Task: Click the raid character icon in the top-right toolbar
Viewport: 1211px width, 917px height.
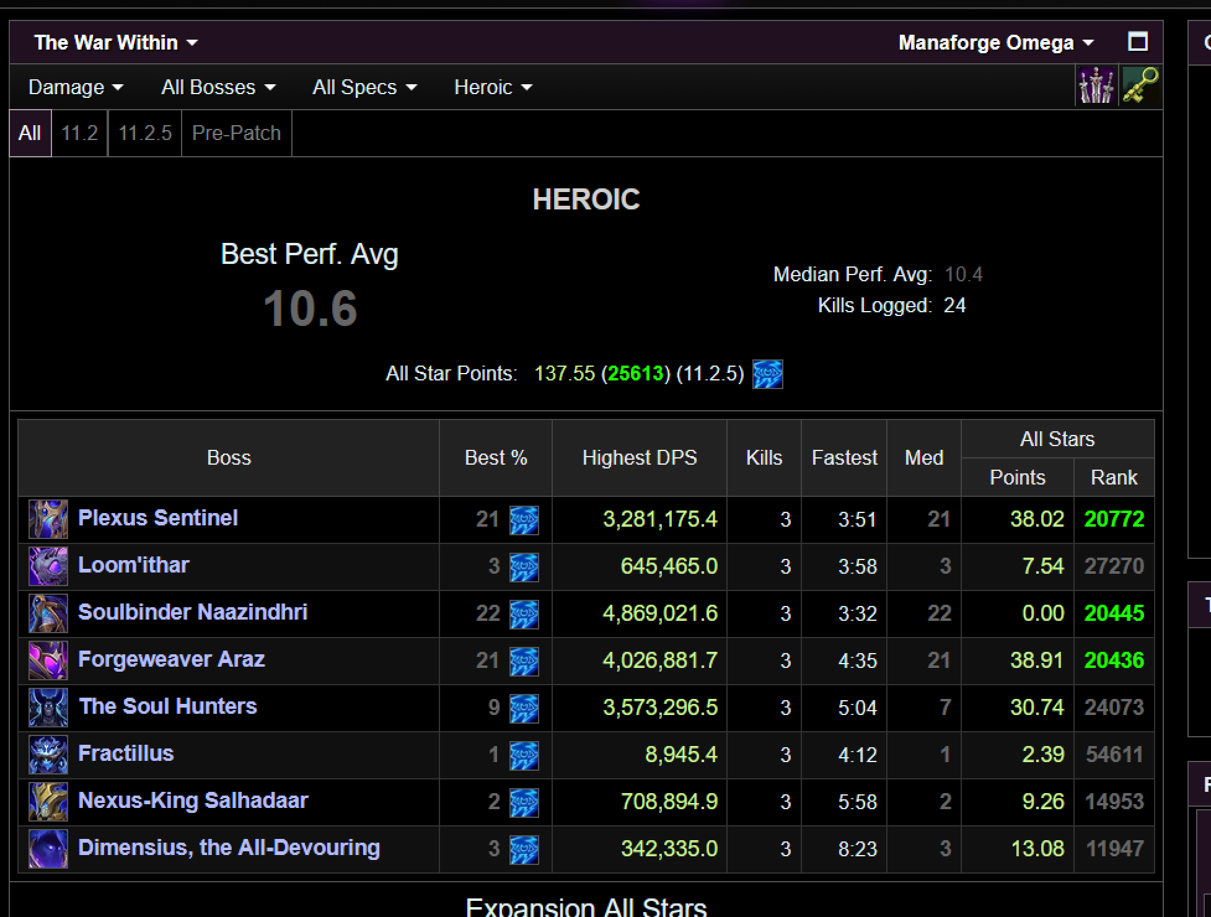Action: (x=1096, y=86)
